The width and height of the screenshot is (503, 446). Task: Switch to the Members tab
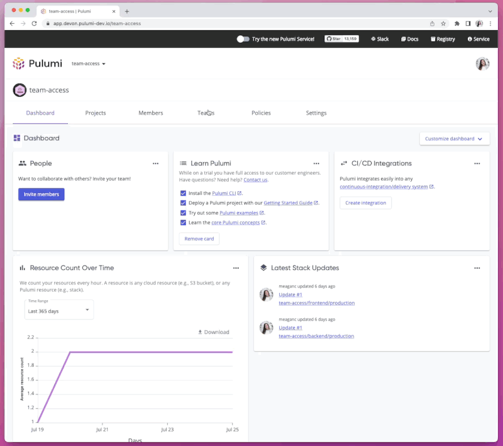click(151, 113)
